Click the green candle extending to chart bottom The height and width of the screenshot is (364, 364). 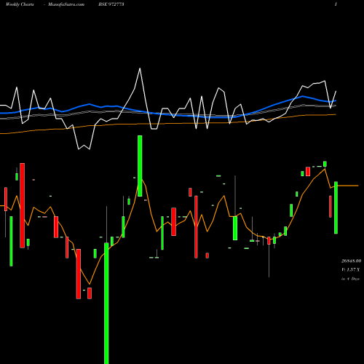tap(106, 303)
